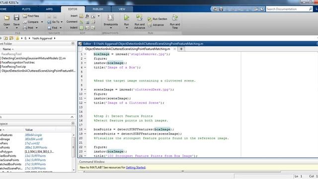
Task: Open the dropdown arrow under Run
Action: click(x=127, y=28)
